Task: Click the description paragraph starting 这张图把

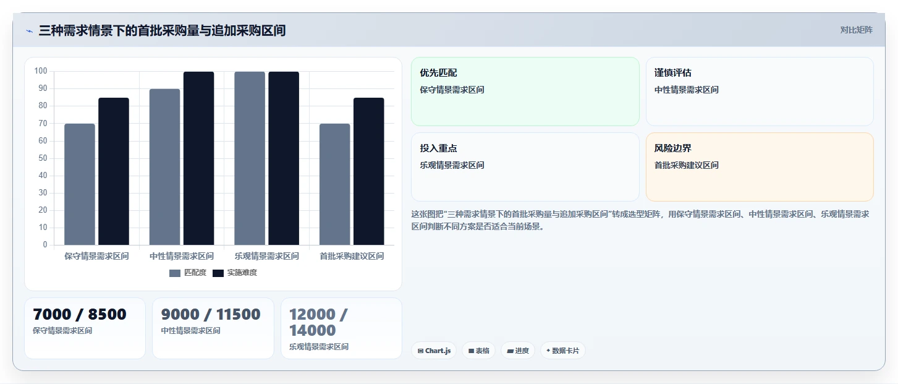Action: pyautogui.click(x=640, y=220)
